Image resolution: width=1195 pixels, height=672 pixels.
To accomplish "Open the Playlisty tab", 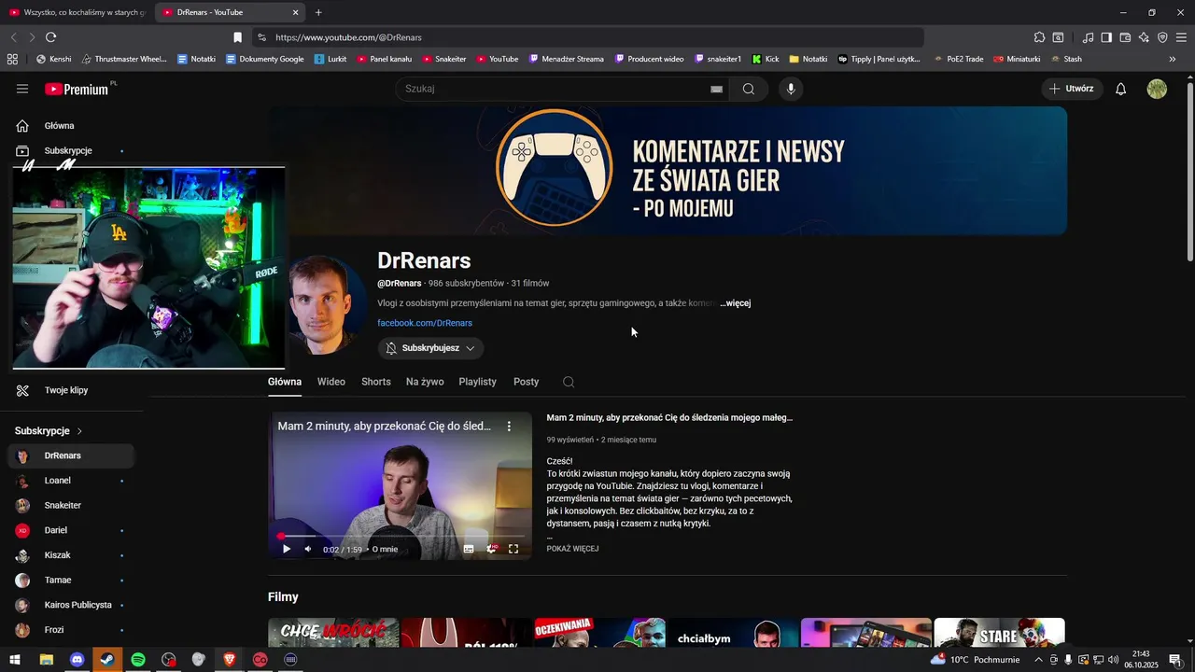I will pyautogui.click(x=478, y=382).
